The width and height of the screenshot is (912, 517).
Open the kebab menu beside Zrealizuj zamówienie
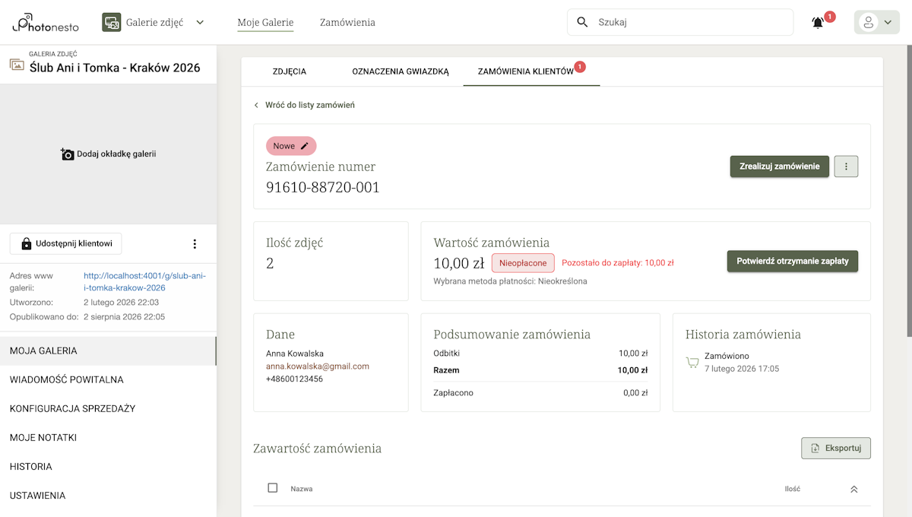(846, 166)
